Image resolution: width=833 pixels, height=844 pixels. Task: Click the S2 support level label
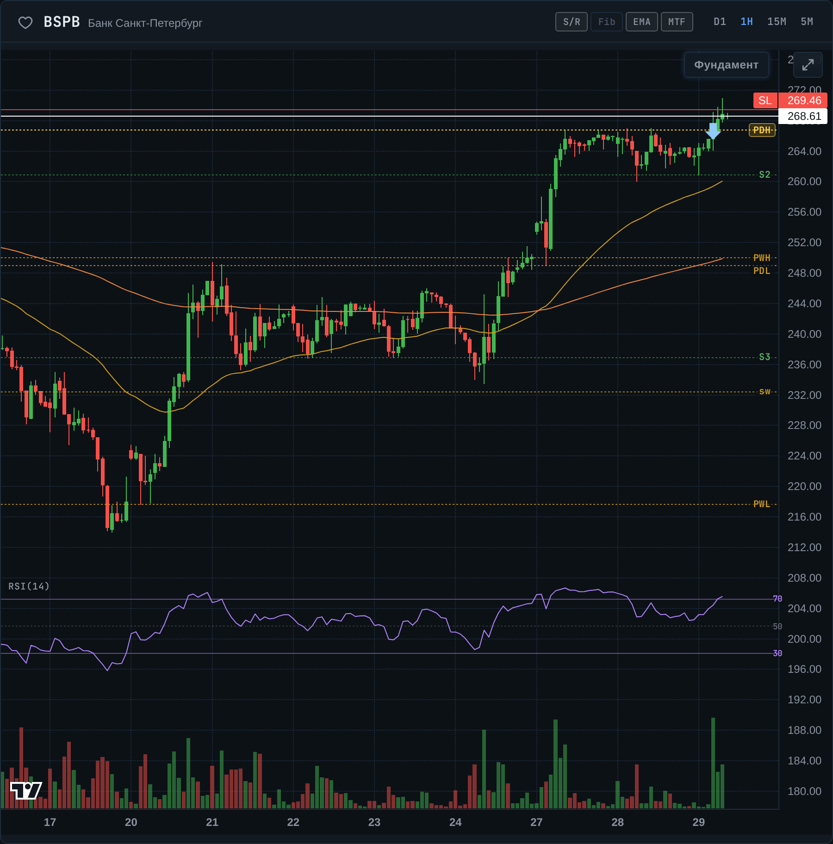pos(765,174)
